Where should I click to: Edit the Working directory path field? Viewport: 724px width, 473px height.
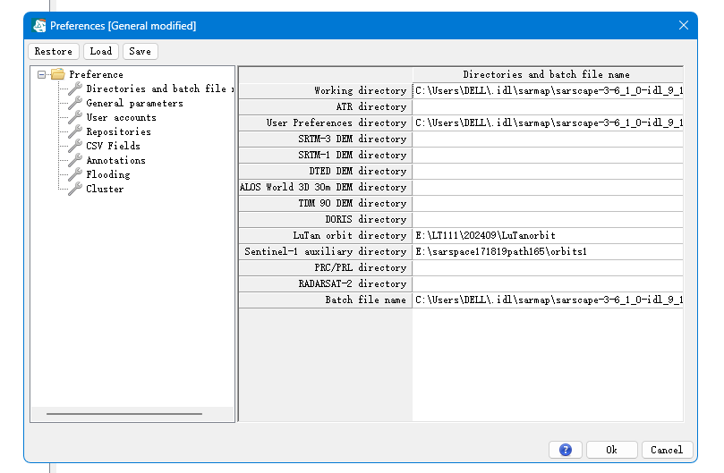[548, 90]
